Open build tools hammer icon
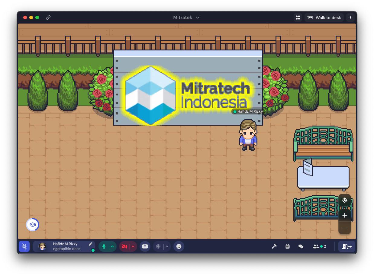 click(x=274, y=246)
